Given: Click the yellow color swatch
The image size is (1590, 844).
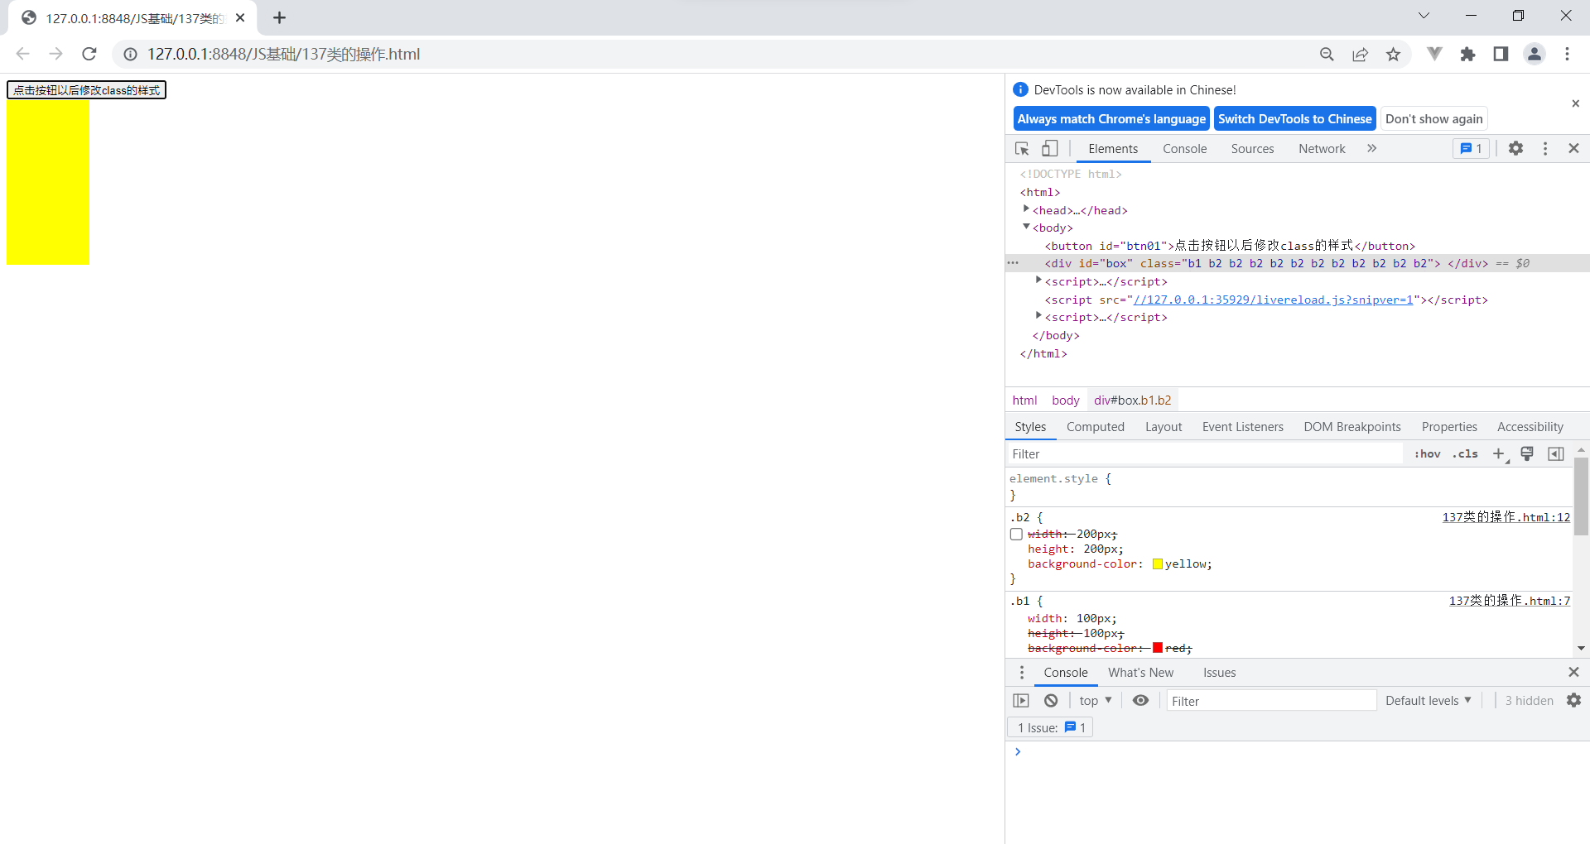Looking at the screenshot, I should pos(1157,563).
